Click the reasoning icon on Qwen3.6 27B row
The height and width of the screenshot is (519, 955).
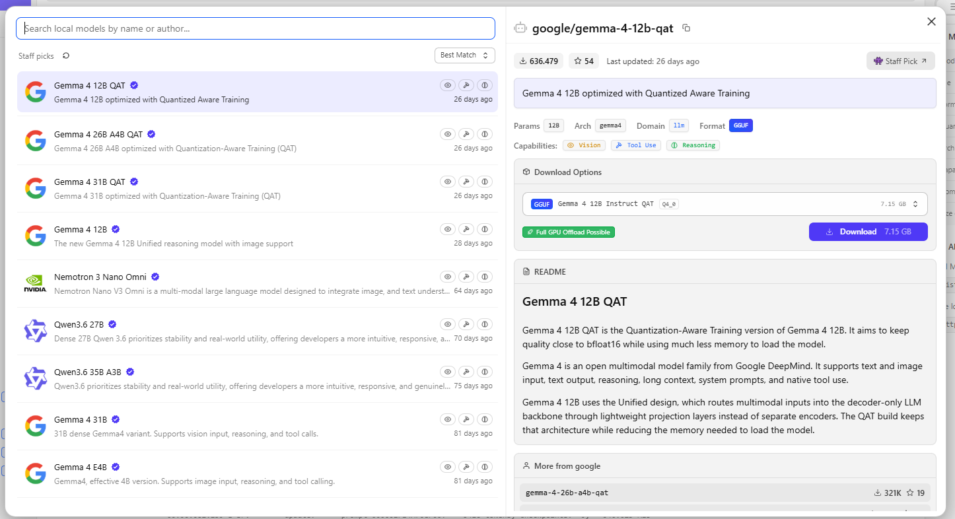click(x=485, y=324)
